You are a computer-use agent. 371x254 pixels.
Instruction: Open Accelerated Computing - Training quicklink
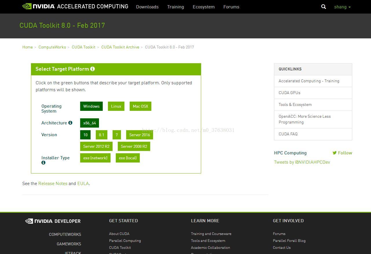point(313,81)
